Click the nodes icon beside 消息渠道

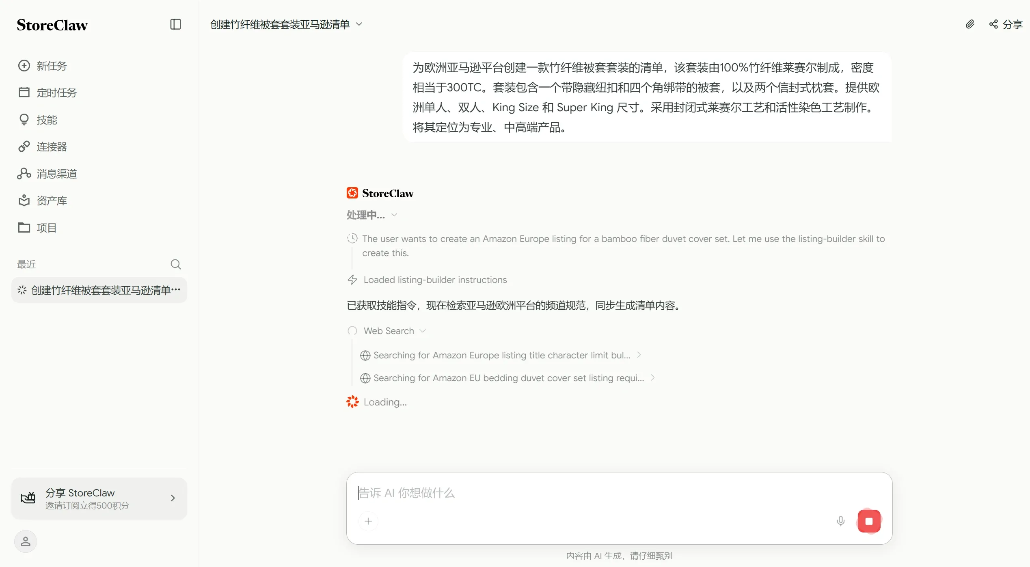coord(24,174)
